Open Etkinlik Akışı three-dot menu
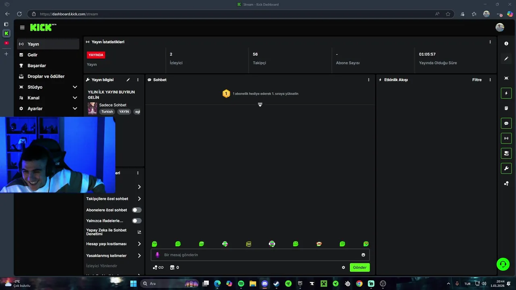Viewport: 516px width, 290px height. coord(490,80)
